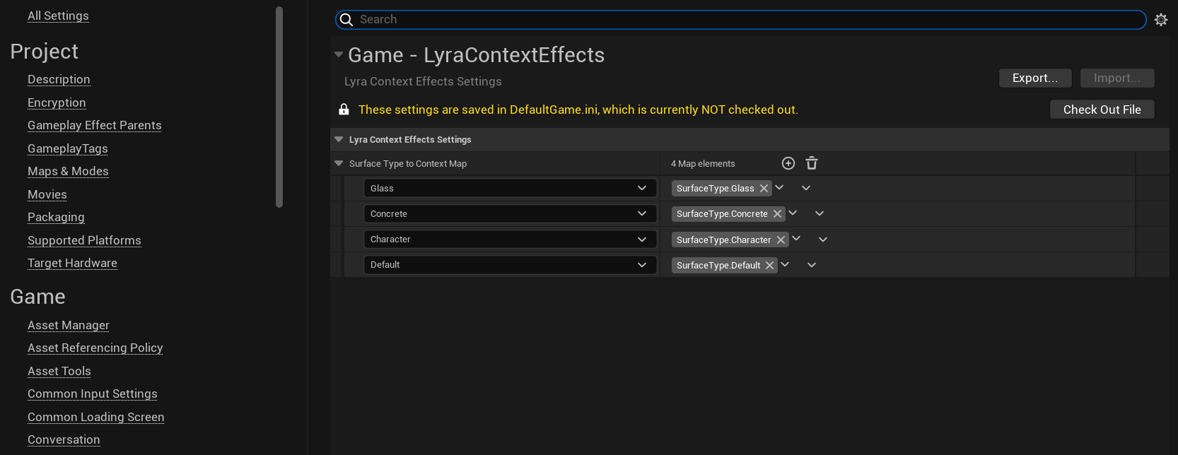Open Supported Platforms settings
1178x455 pixels.
[x=84, y=240]
